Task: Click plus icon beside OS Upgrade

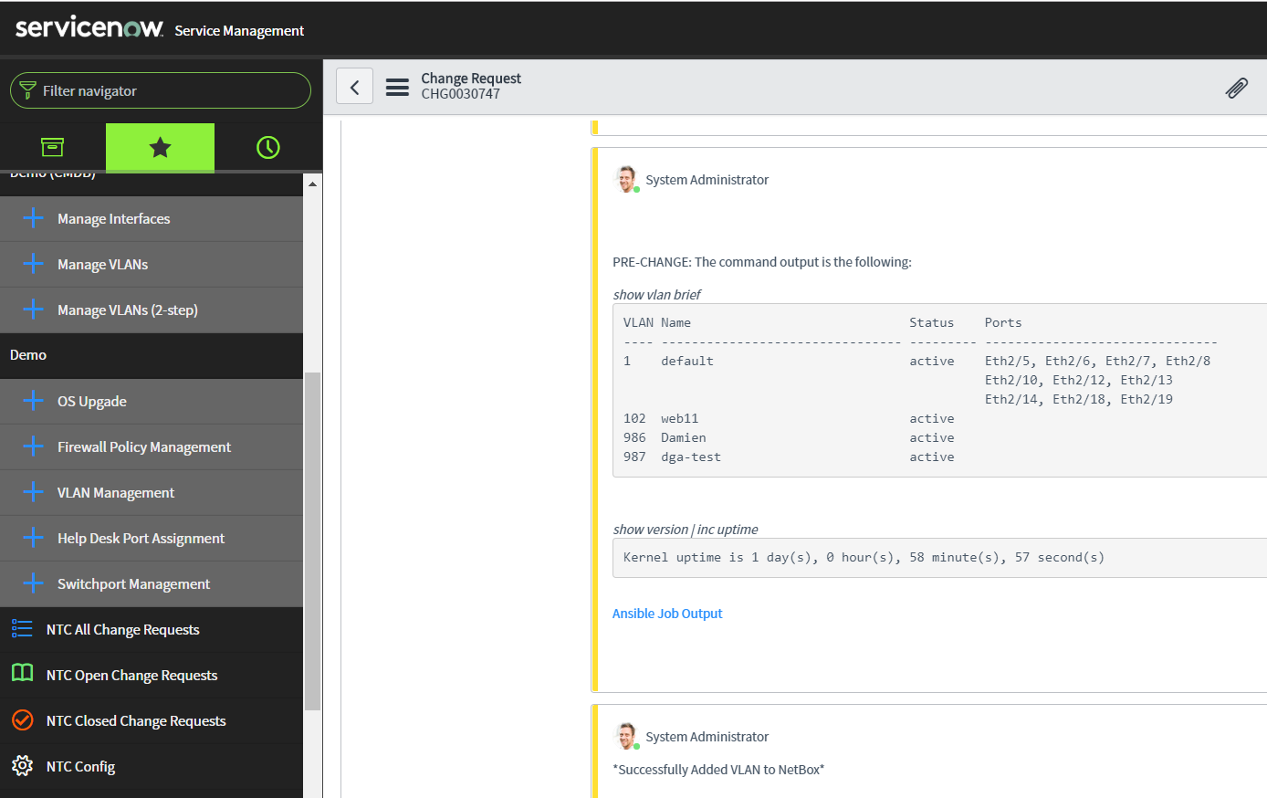Action: click(33, 401)
